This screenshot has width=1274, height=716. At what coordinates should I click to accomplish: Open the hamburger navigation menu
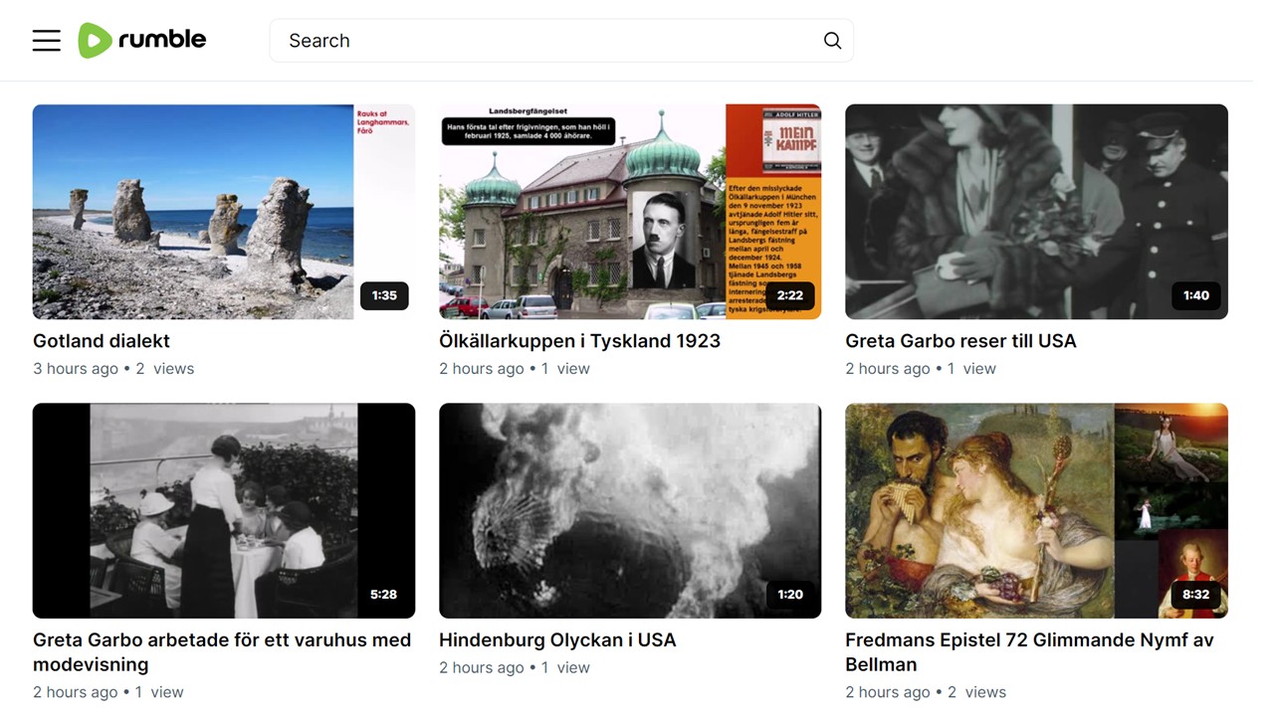tap(47, 41)
